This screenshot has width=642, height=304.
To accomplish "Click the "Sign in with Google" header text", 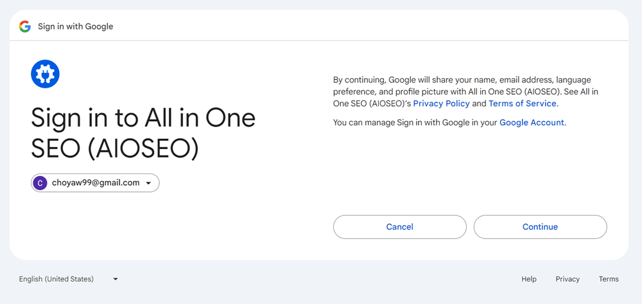I will coord(75,26).
